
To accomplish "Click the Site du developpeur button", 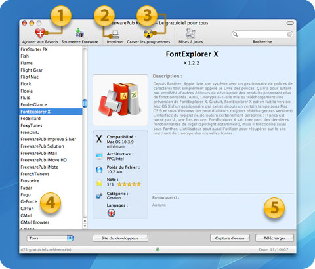I will (120, 238).
